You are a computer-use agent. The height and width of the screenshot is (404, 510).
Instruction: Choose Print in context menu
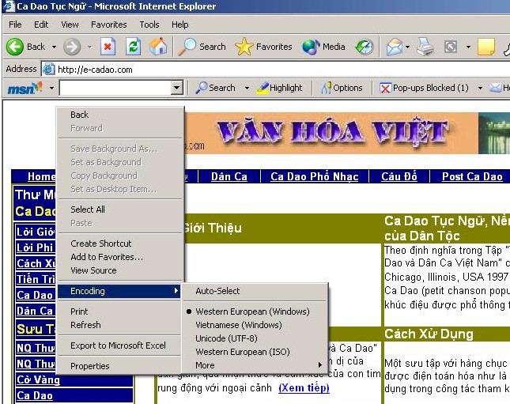(x=119, y=311)
